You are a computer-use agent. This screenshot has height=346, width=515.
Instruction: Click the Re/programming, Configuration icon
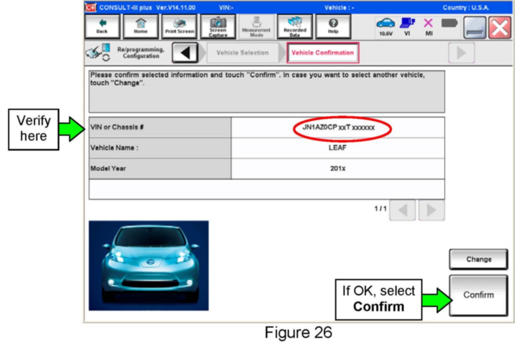98,53
